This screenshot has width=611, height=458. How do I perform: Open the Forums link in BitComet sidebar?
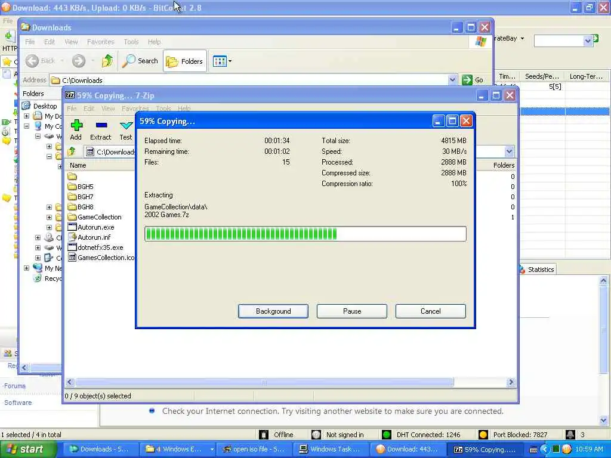point(15,386)
